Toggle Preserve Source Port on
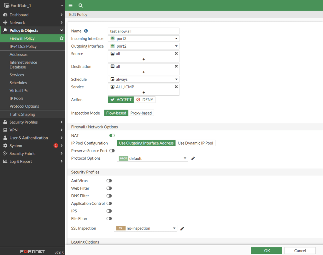Image resolution: width=323 pixels, height=255 pixels. 112,151
